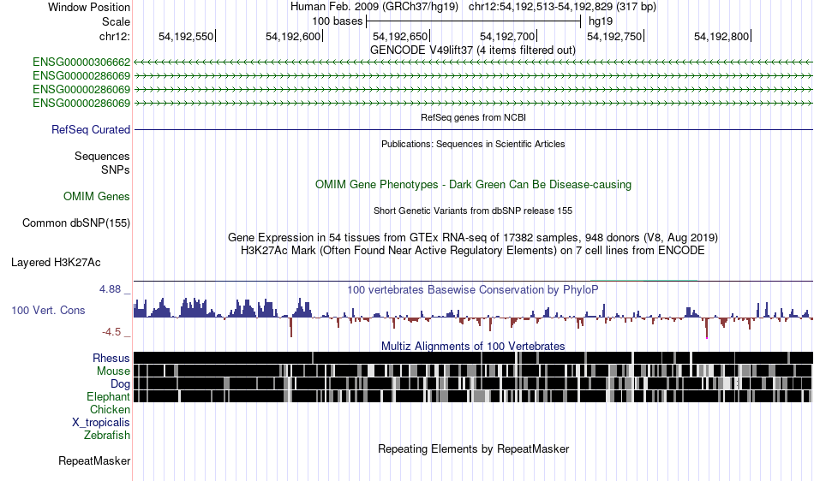This screenshot has width=814, height=481.
Task: Click the RefSeq genes from NCBI title
Action: (x=474, y=117)
